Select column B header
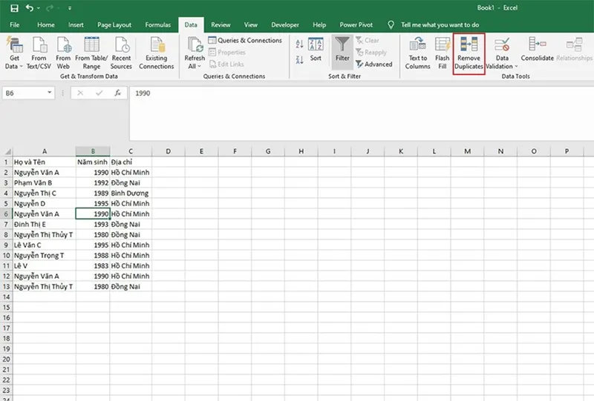The width and height of the screenshot is (594, 401). click(93, 151)
